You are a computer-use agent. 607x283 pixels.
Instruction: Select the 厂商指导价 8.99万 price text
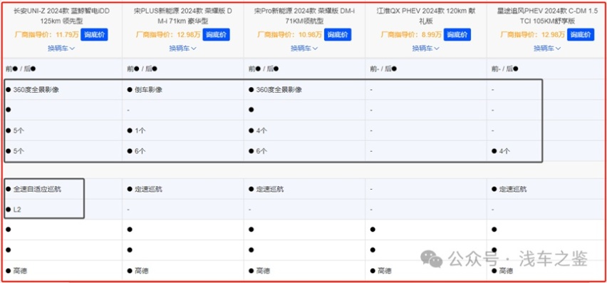pyautogui.click(x=411, y=35)
